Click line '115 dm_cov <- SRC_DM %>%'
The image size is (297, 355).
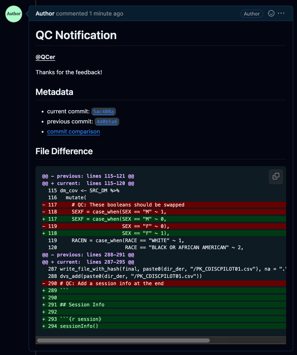click(84, 191)
